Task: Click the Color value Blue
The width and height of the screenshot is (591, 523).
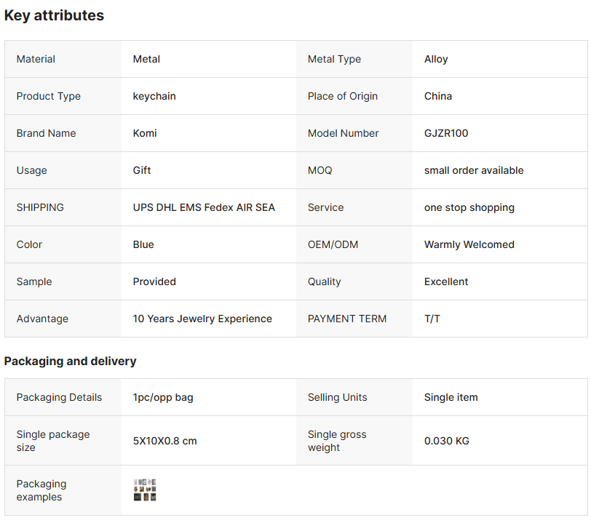Action: coord(143,244)
